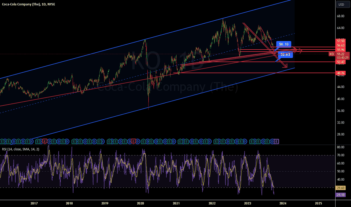The width and height of the screenshot is (351, 207).
Task: Click the 2017 label on time axis
Action: click(34, 203)
